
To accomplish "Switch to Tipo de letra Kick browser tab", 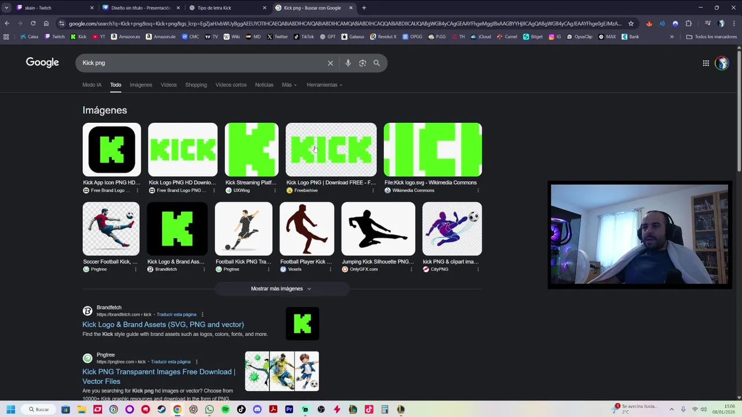I will (227, 8).
